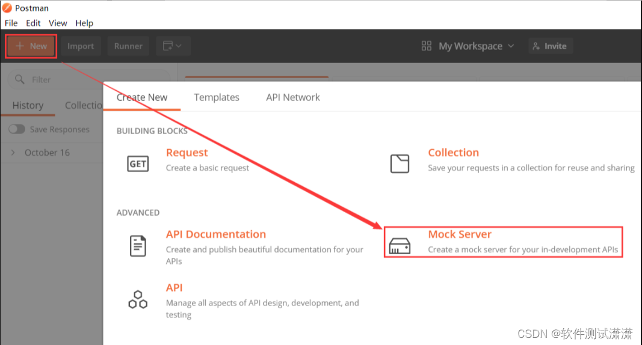
Task: Click the GET request icon
Action: [138, 163]
